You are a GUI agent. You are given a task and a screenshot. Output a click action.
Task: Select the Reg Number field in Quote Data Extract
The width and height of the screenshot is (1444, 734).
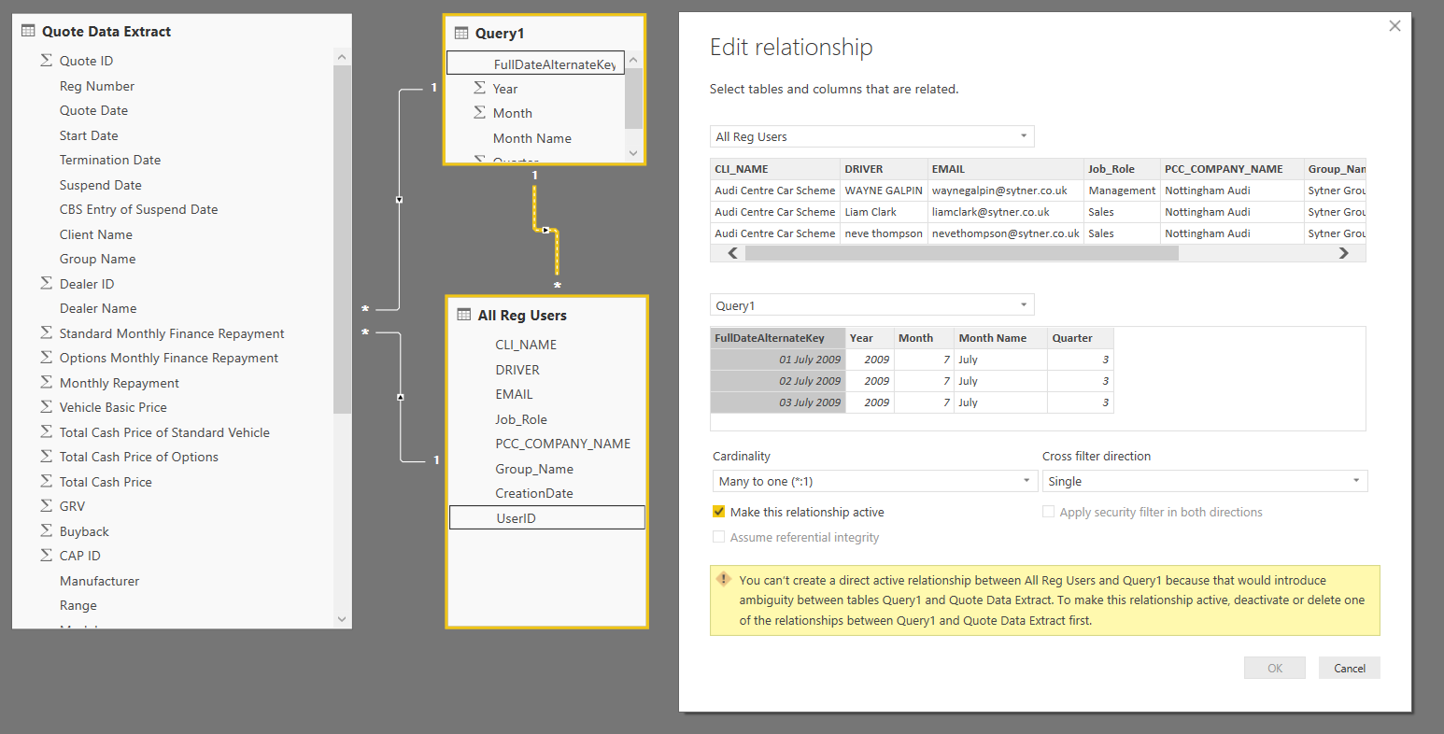pos(97,86)
